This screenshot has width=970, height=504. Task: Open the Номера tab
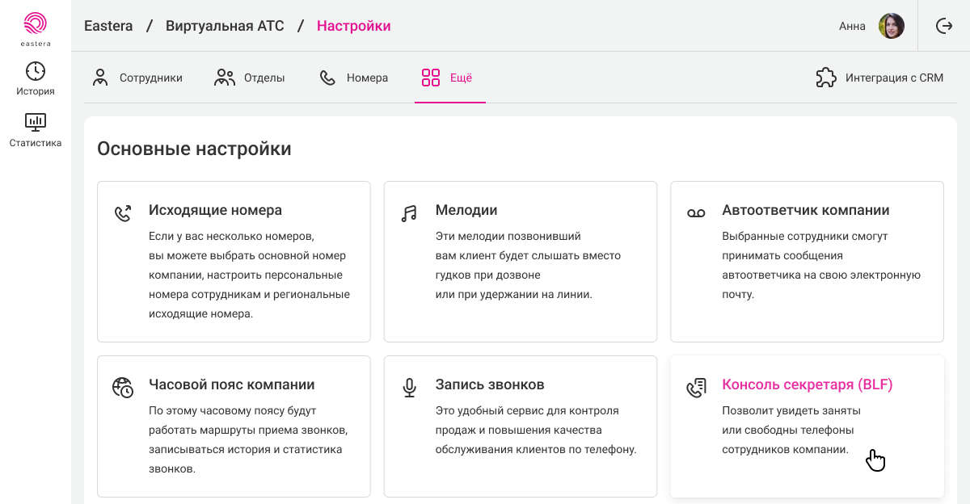click(x=354, y=78)
